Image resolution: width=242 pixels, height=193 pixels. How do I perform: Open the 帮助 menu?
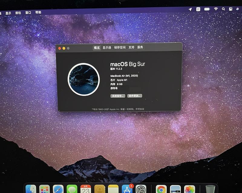click(38, 12)
